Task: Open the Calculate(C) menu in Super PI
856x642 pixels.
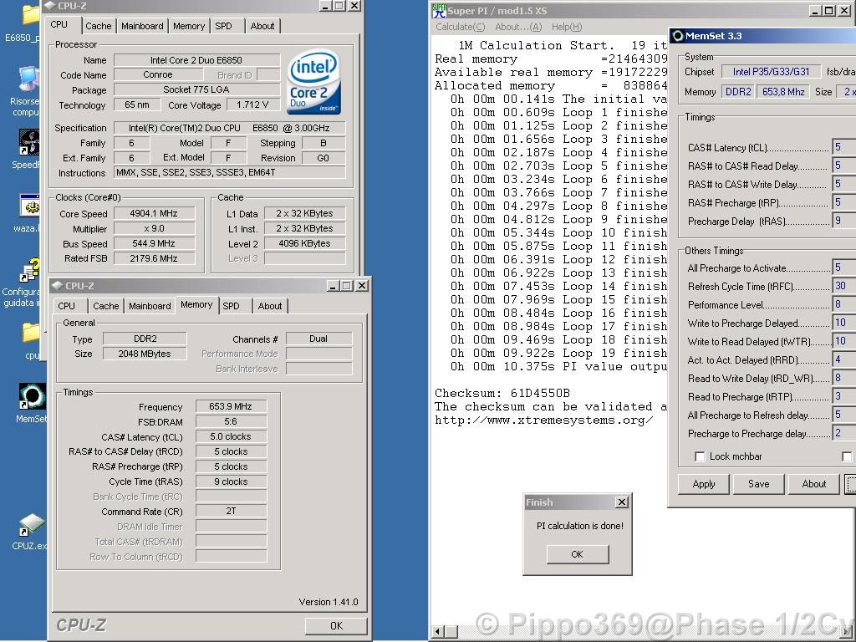Action: pyautogui.click(x=461, y=27)
